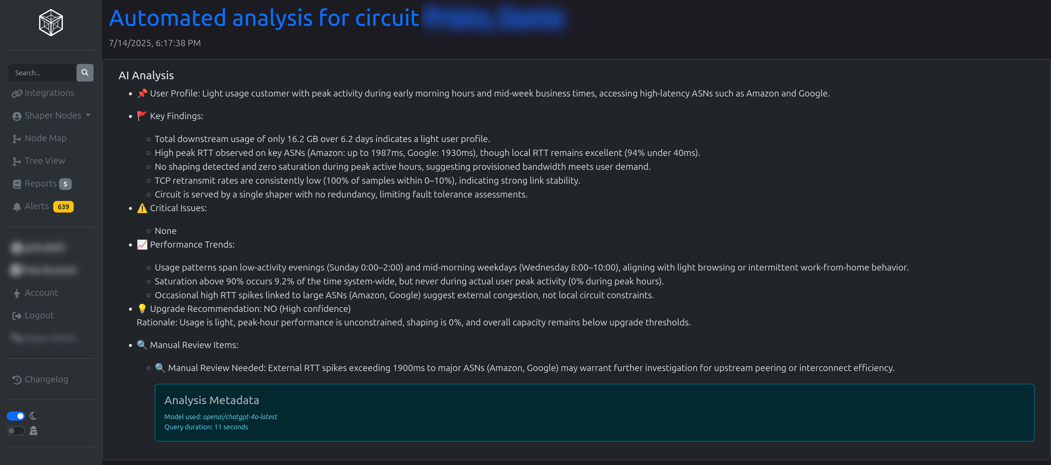
Task: Click the Reports 5 count badge
Action: pyautogui.click(x=65, y=184)
